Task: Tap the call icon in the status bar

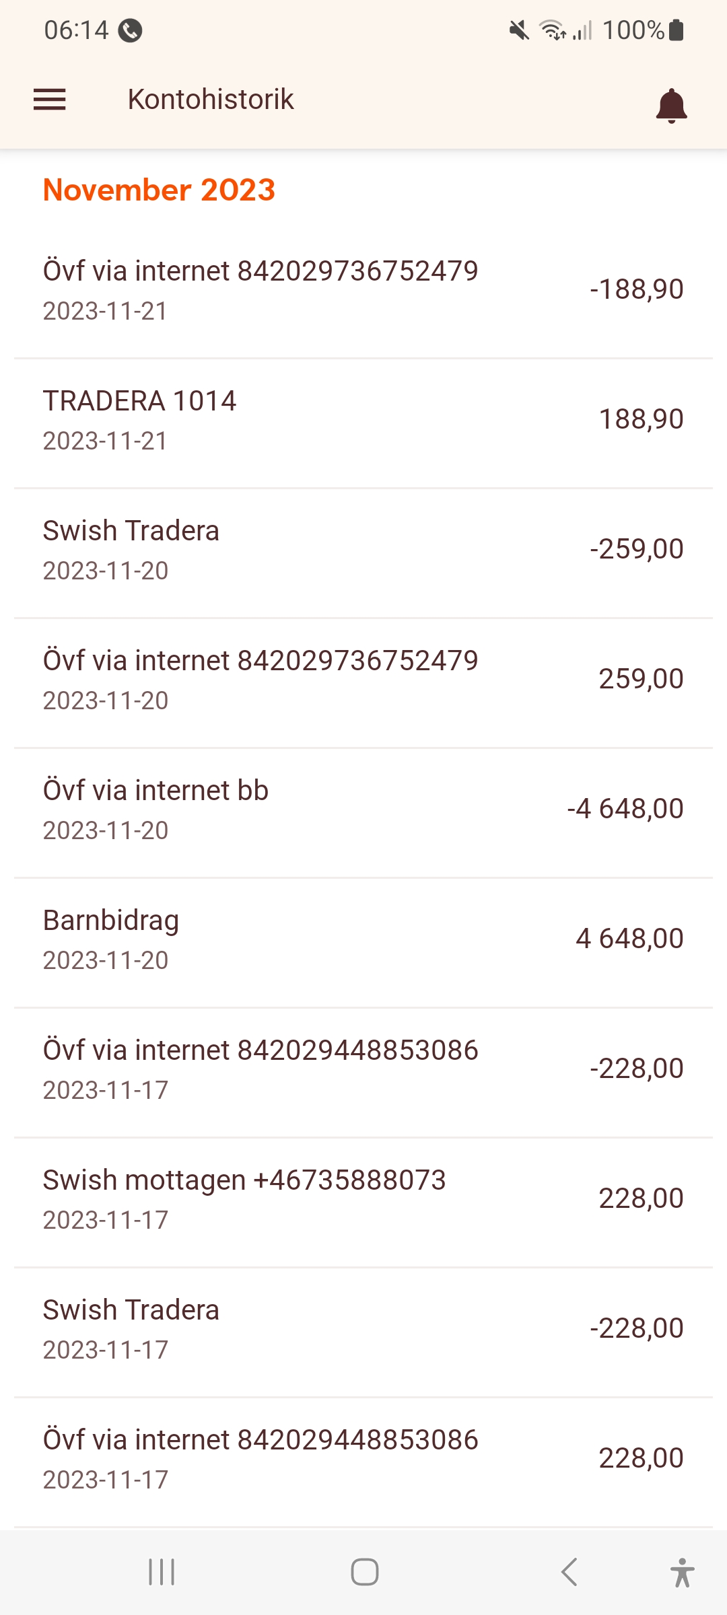Action: (130, 30)
